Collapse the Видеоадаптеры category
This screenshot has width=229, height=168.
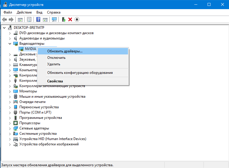[x=10, y=44]
